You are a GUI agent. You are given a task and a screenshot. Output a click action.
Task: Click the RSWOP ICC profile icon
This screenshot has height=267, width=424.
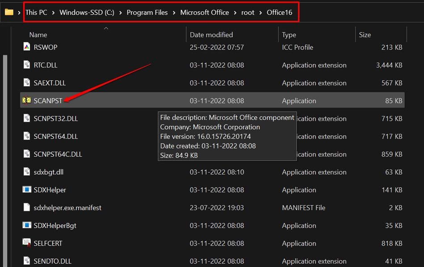(27, 47)
